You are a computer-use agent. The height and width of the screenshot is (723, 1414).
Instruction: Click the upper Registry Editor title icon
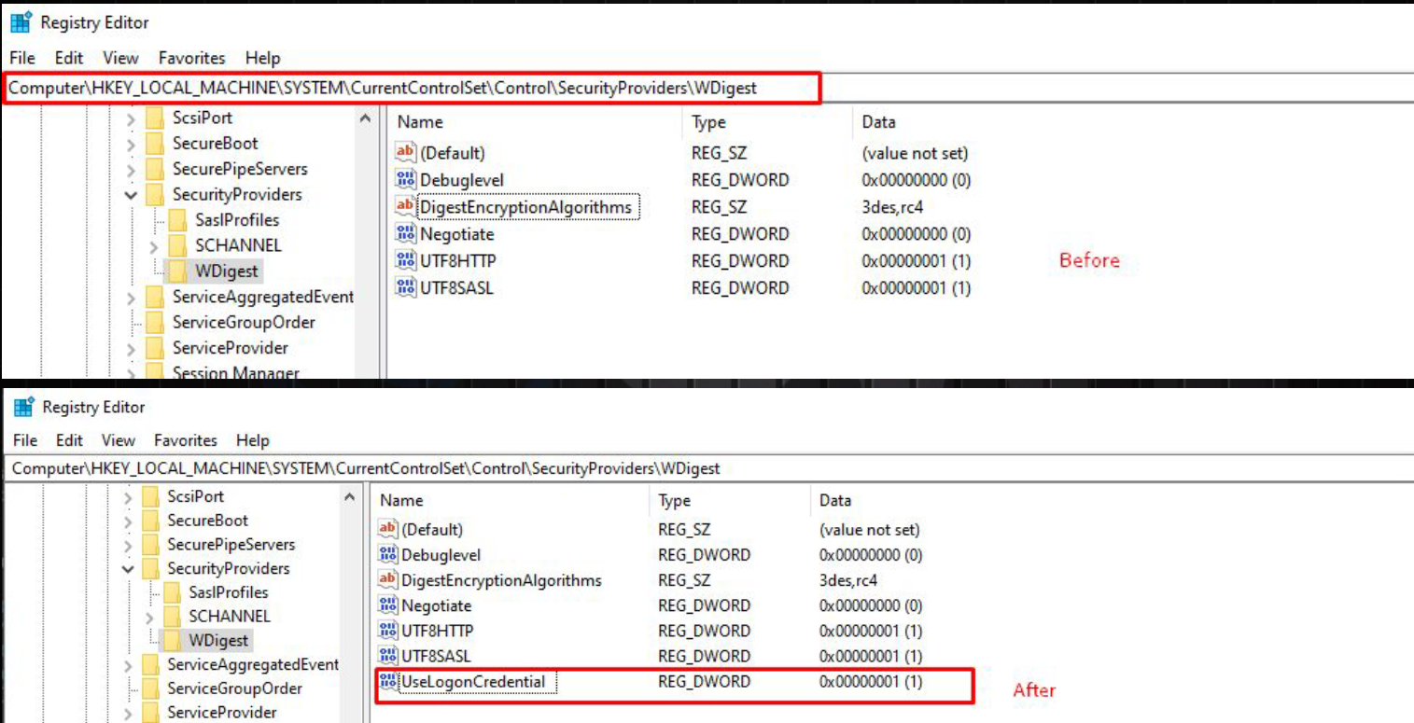(21, 22)
